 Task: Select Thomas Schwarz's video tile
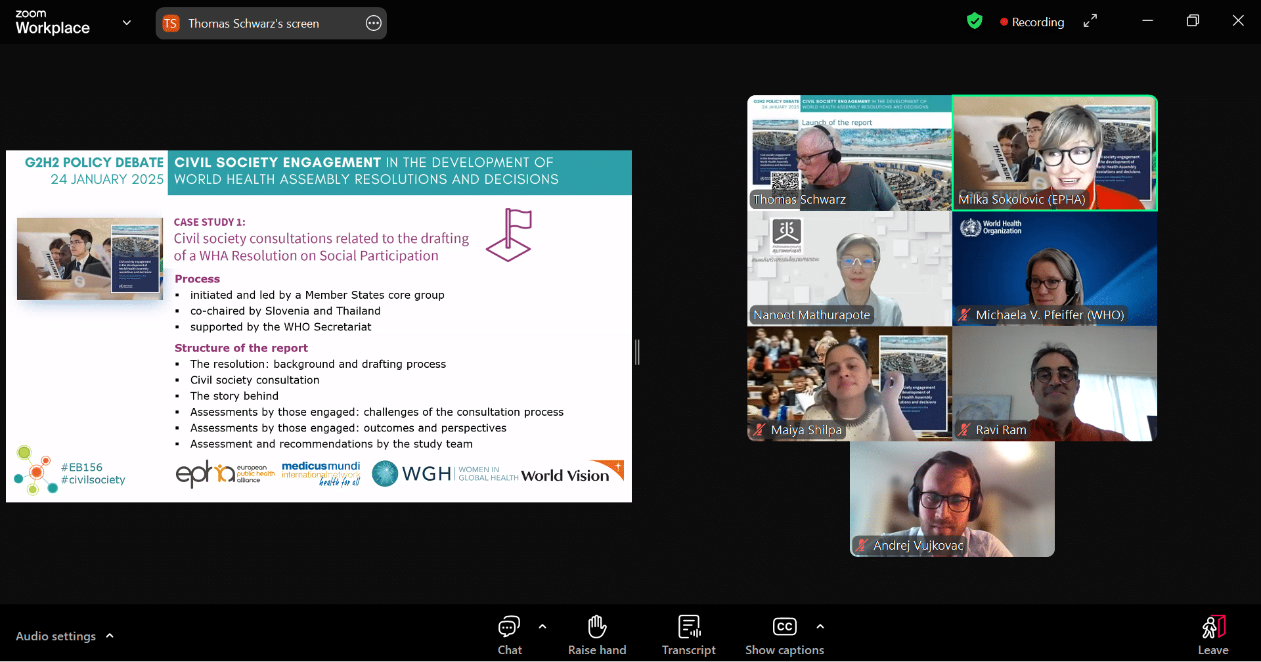tap(849, 153)
